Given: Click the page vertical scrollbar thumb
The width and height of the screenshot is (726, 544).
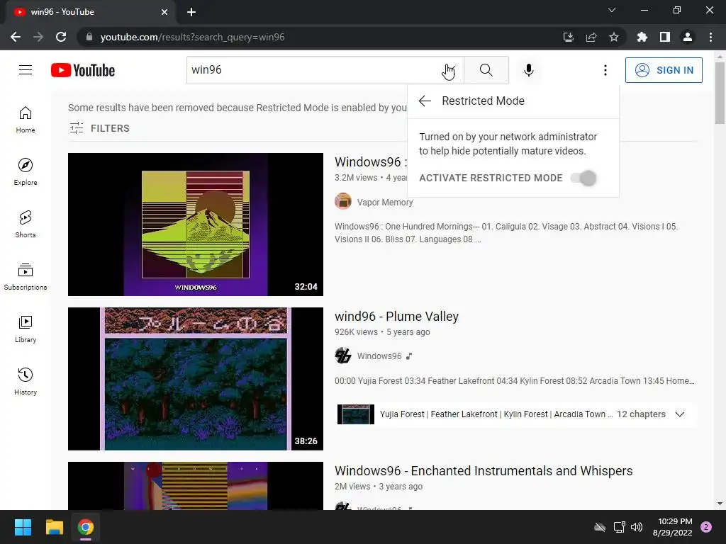Looking at the screenshot, I should click(720, 93).
